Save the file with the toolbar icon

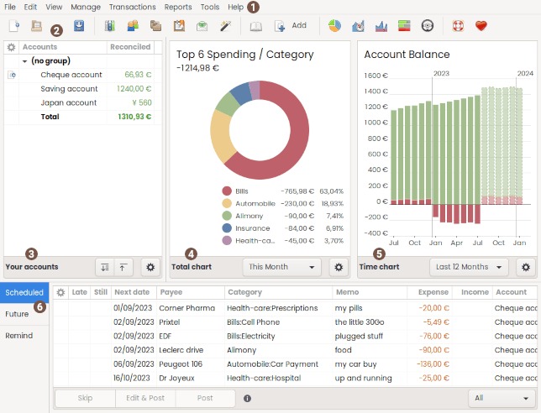coord(79,26)
